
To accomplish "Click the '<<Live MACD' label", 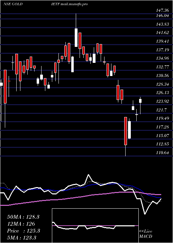I will 146,234.
